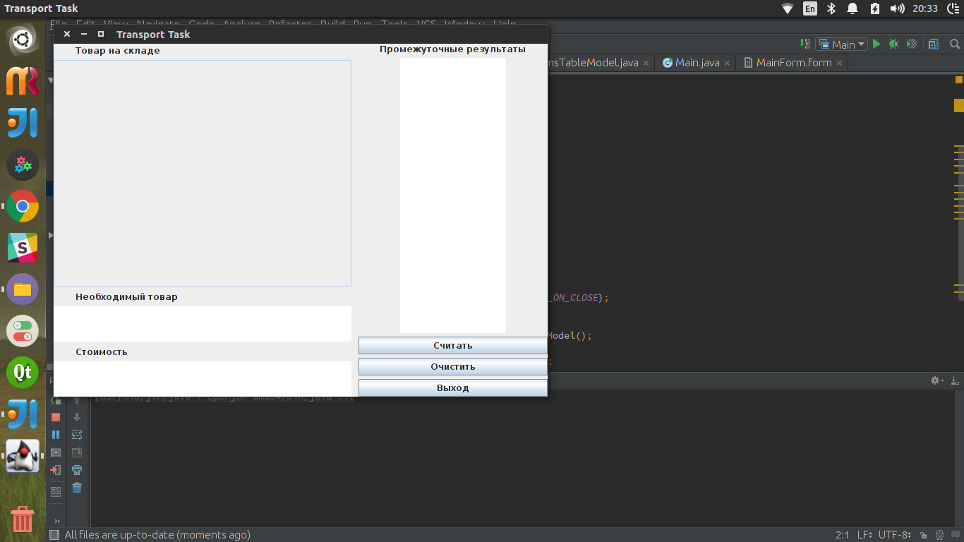Viewport: 964px width, 542px height.
Task: Open the volume indicator in top bar
Action: click(898, 8)
